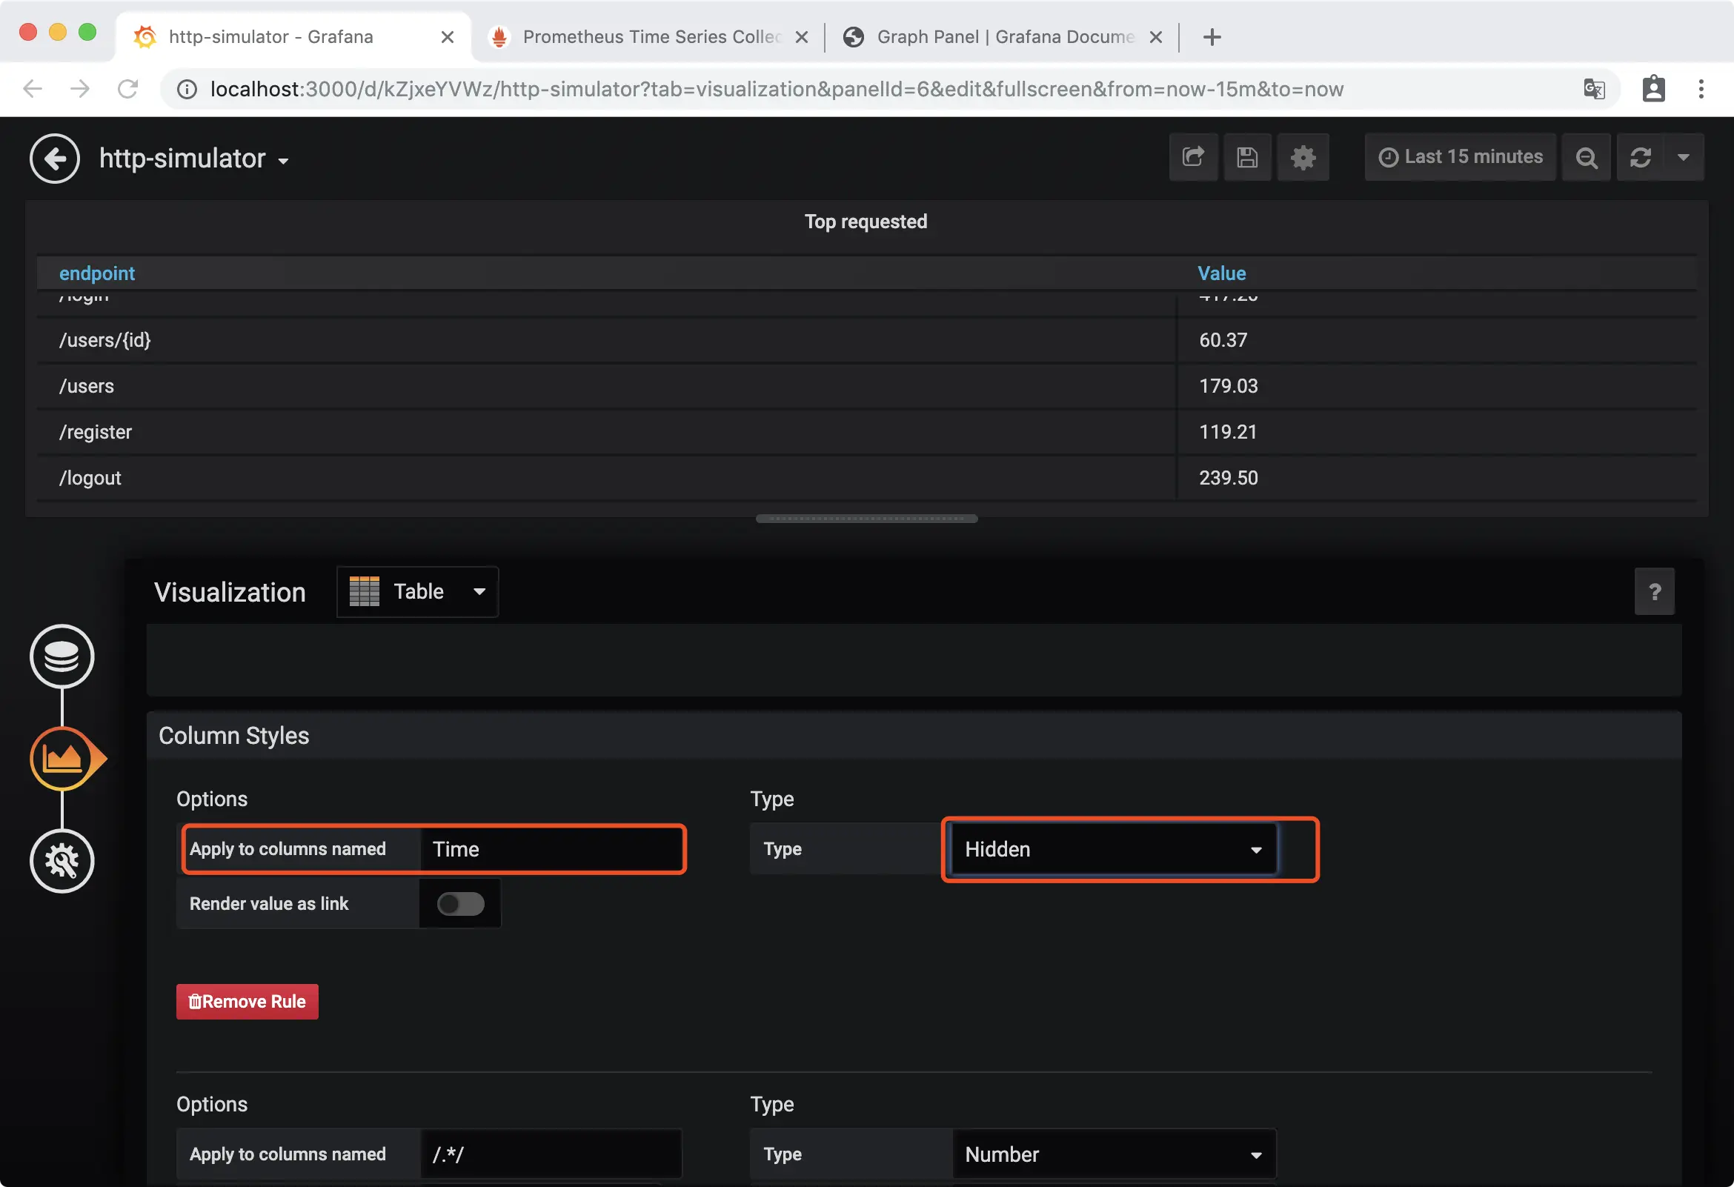Screen dimensions: 1734x1187
Task: Click the /.*/ column name input
Action: [x=551, y=1154]
